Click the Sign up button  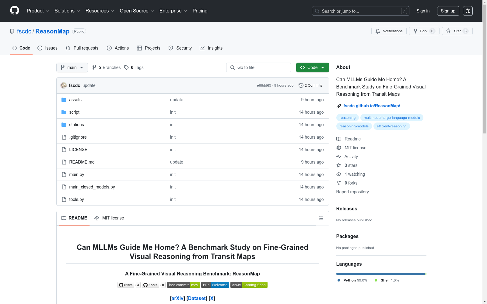(x=448, y=11)
